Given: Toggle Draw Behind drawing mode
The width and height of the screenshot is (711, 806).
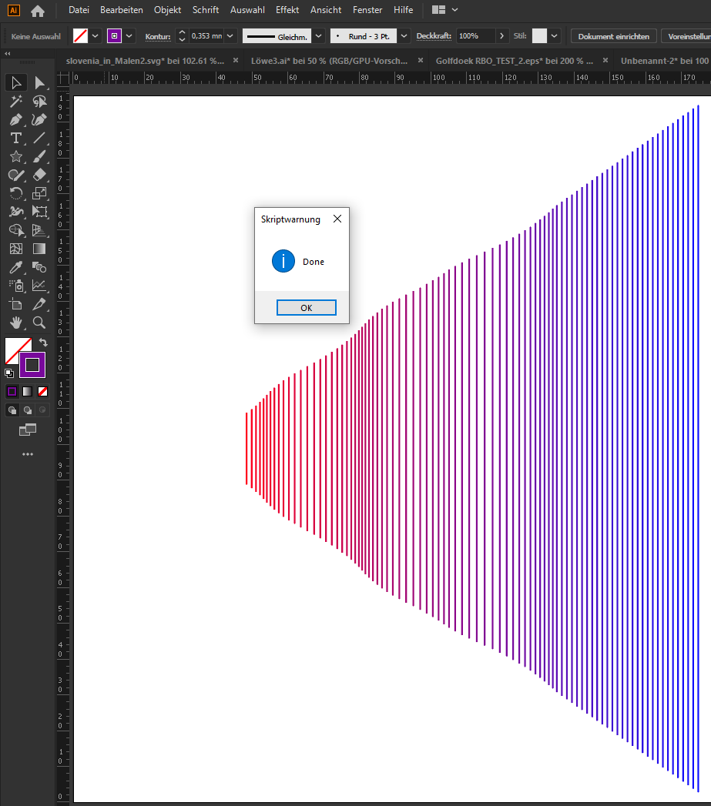Looking at the screenshot, I should [26, 409].
